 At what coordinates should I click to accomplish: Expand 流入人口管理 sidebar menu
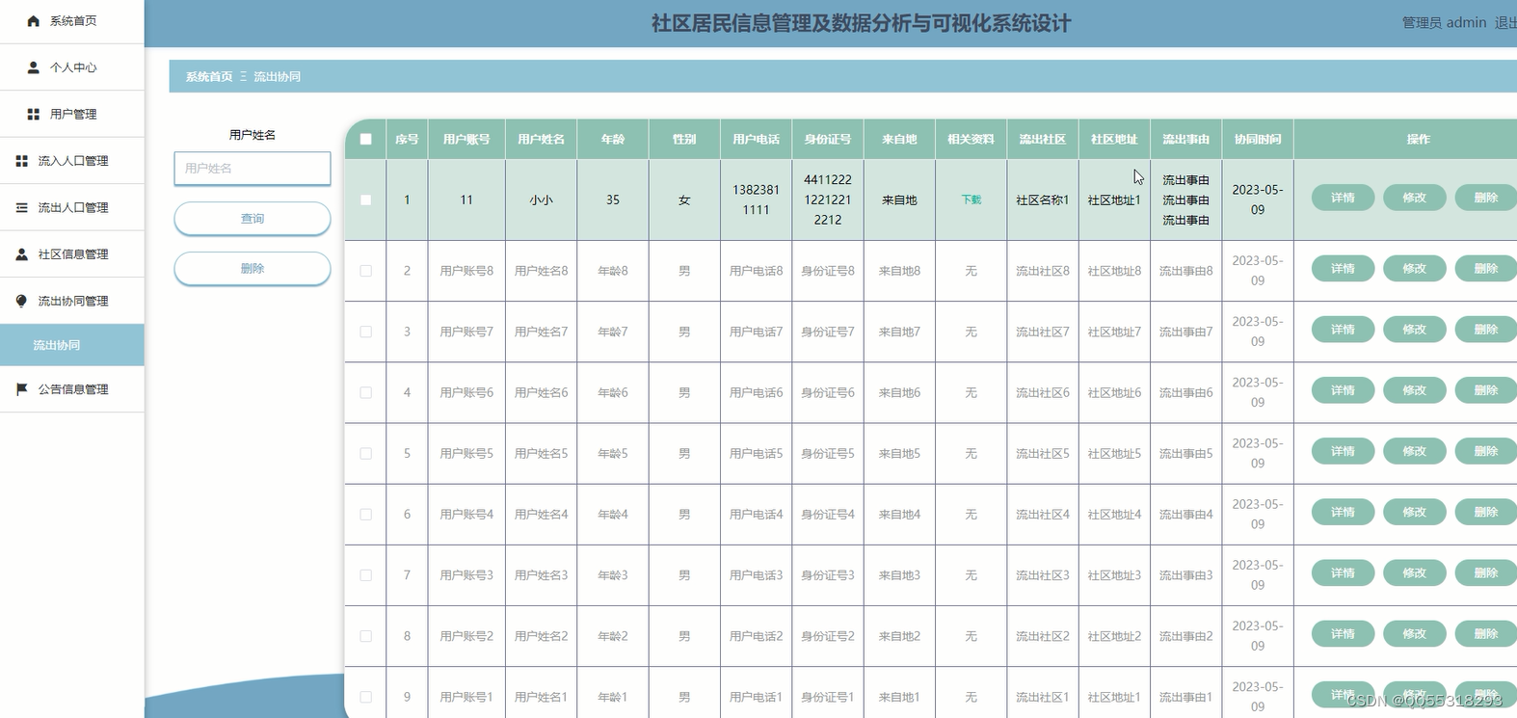tap(72, 161)
